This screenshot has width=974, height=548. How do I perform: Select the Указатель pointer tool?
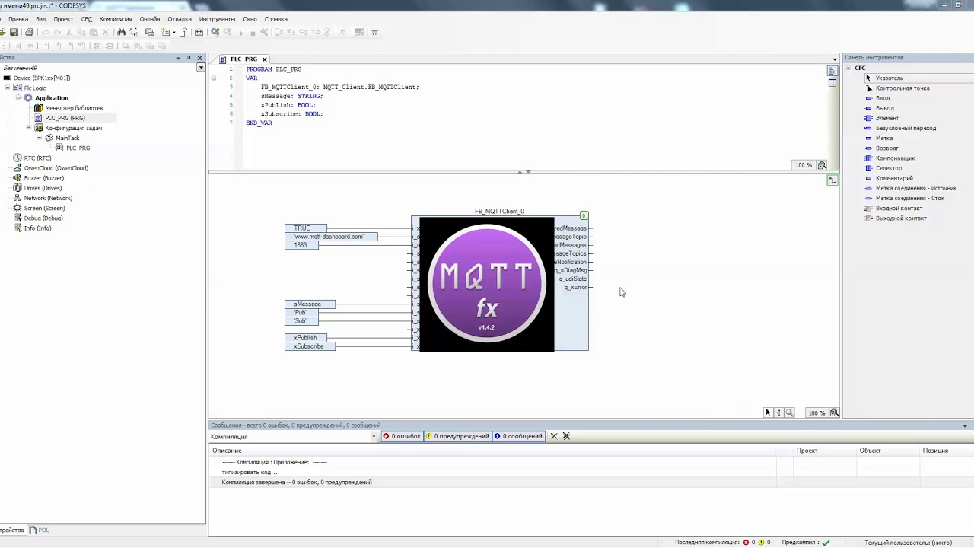point(889,78)
